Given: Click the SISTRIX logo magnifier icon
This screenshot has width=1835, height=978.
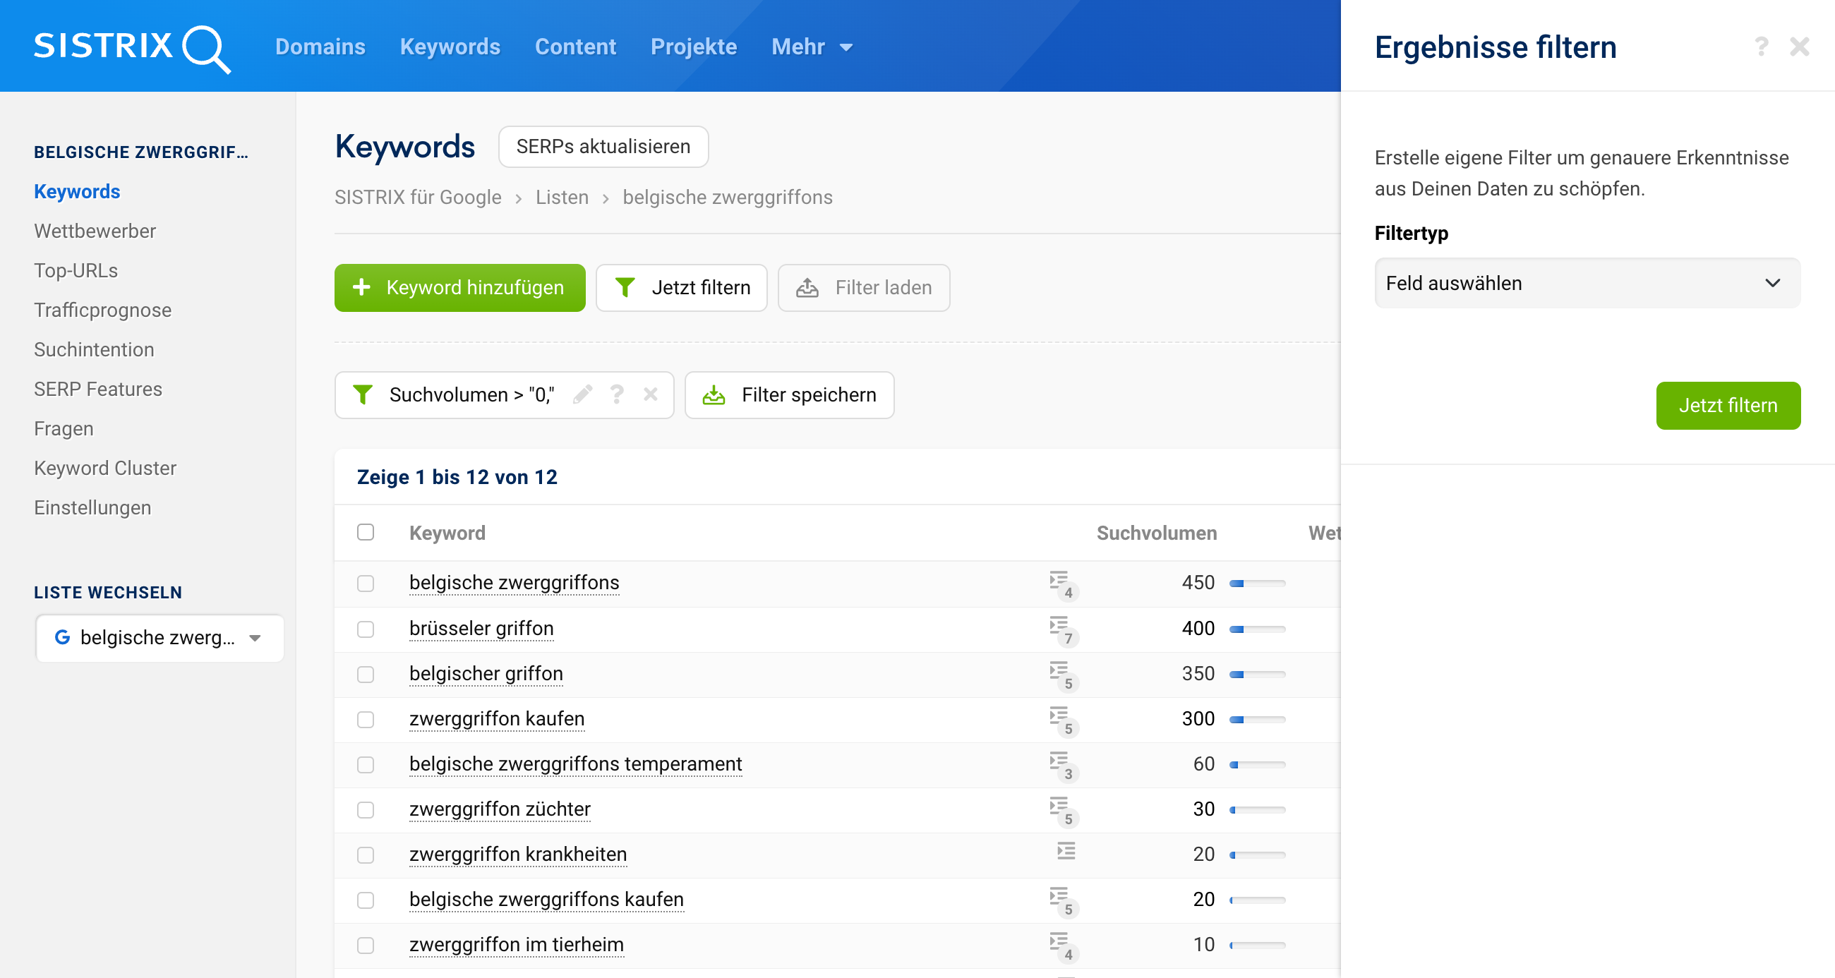Looking at the screenshot, I should (206, 49).
